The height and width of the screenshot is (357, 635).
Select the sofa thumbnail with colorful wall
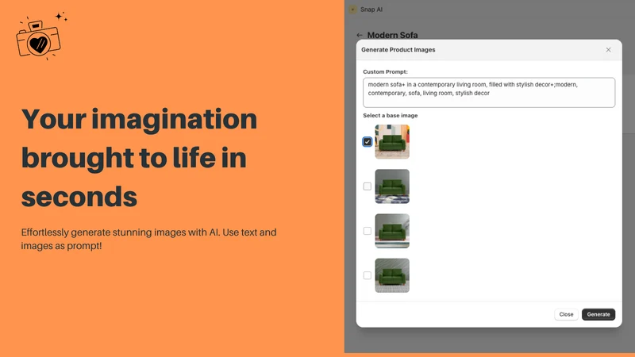[392, 142]
